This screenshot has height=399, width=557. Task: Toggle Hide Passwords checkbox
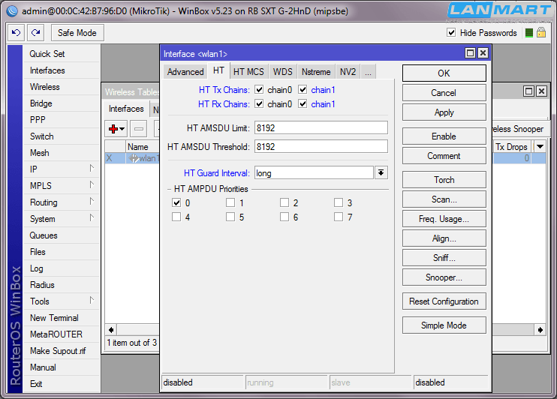click(x=451, y=33)
